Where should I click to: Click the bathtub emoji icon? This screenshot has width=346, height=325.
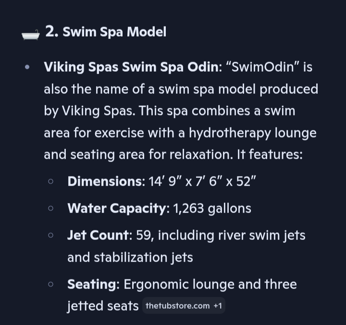coord(30,34)
